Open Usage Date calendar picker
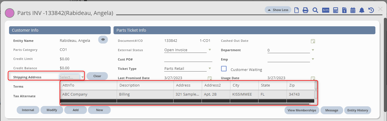The image size is (387, 121). [x=313, y=78]
